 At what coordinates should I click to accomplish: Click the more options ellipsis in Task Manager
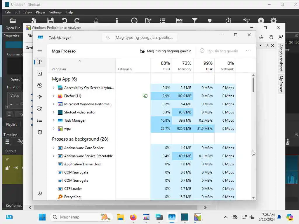[248, 51]
